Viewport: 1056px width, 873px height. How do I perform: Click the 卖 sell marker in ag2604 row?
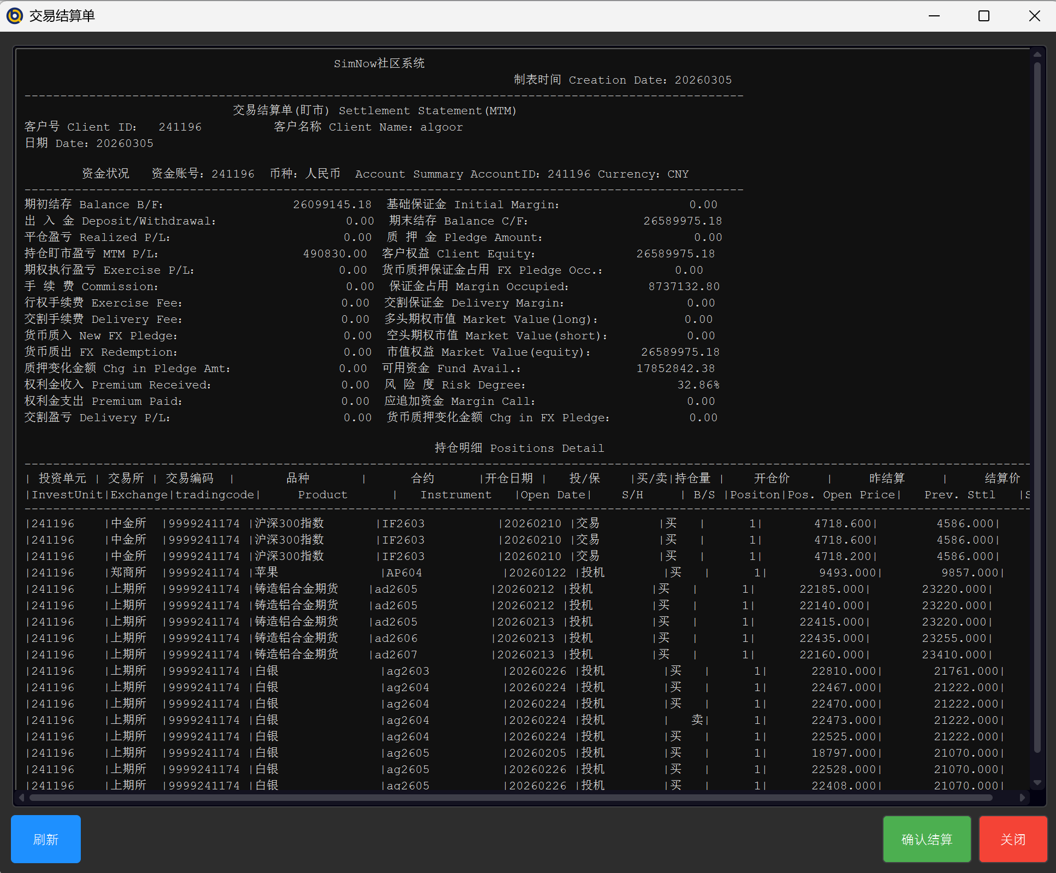697,720
